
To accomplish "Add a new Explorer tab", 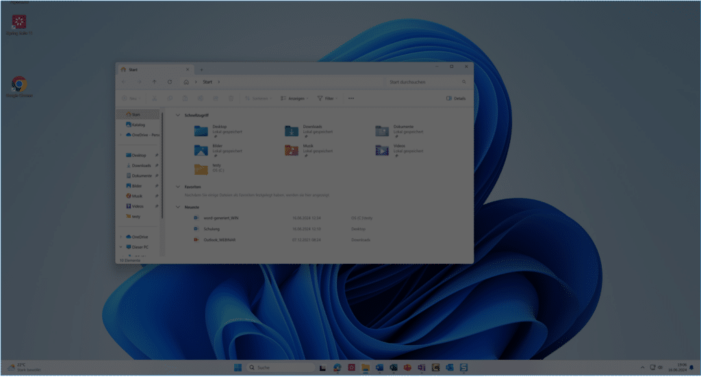I will 202,69.
